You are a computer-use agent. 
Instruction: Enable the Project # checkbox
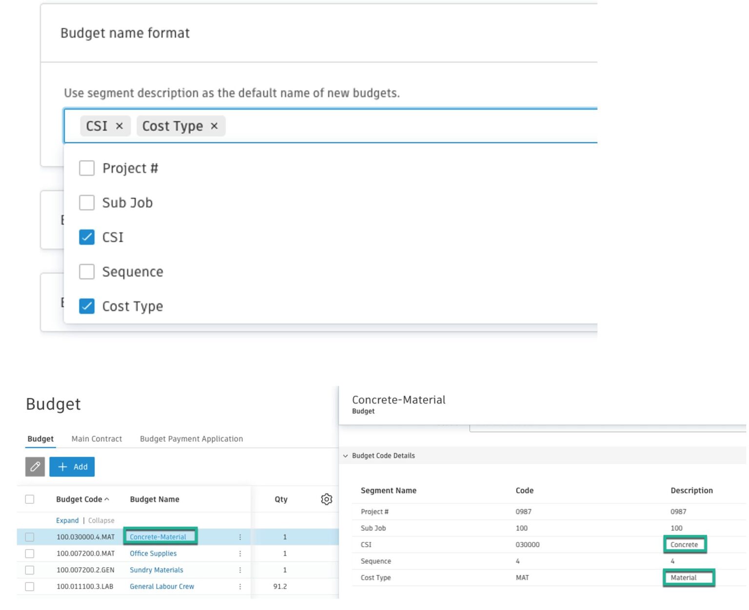pos(87,168)
